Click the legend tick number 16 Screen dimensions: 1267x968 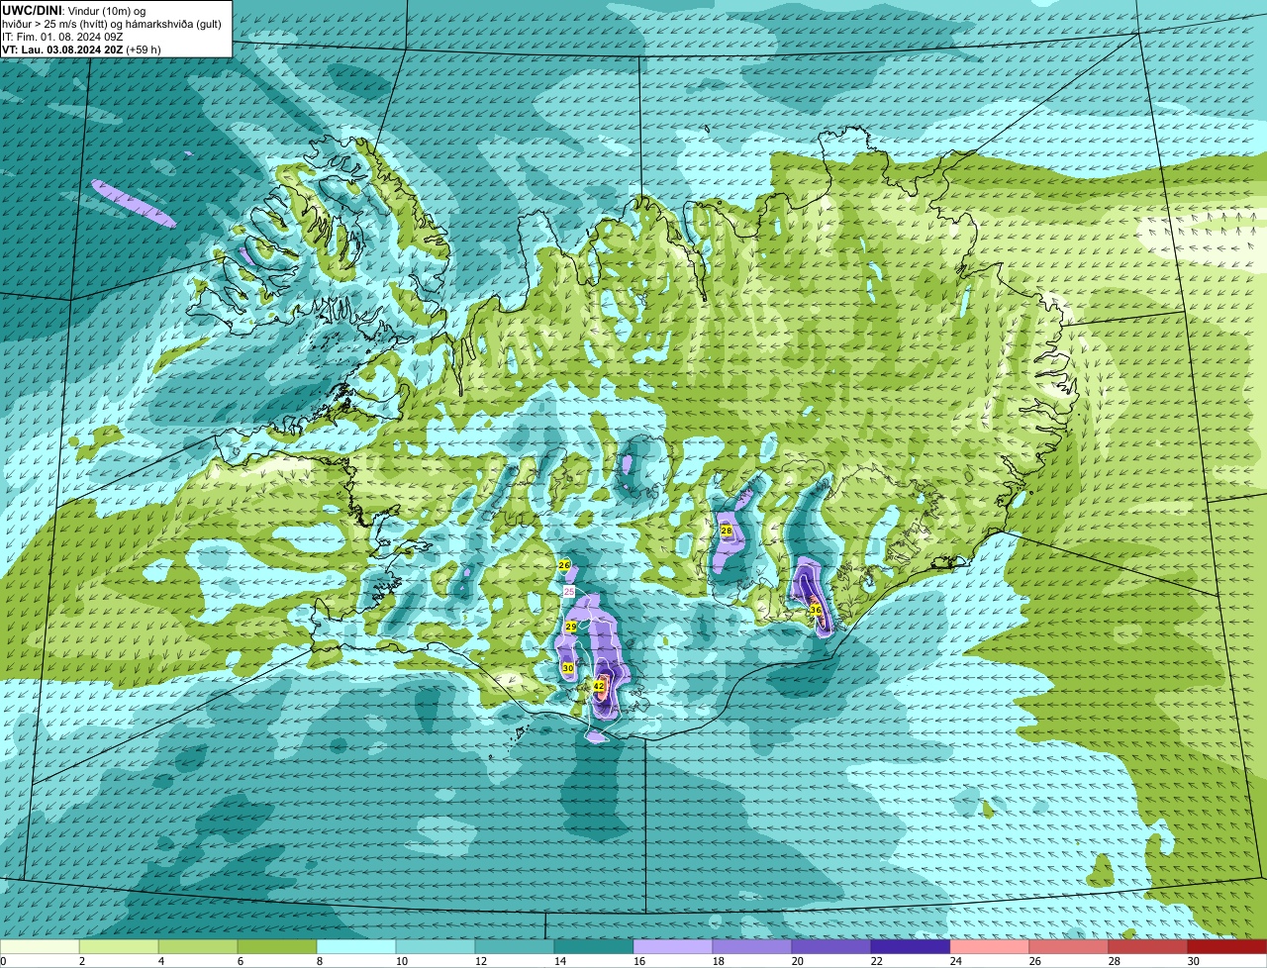(x=639, y=961)
